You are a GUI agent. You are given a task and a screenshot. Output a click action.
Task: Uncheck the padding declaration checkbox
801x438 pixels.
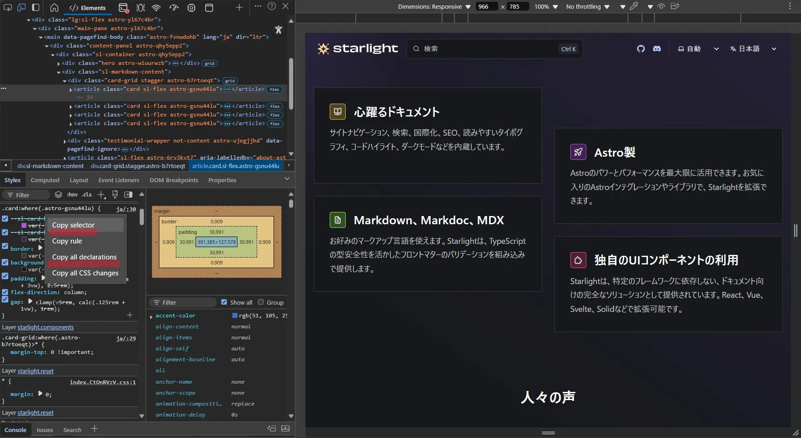[x=5, y=276]
